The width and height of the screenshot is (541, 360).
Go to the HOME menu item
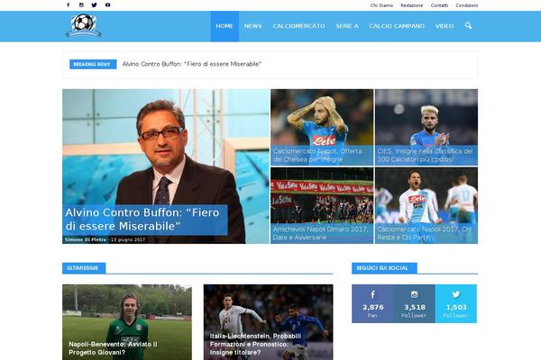pyautogui.click(x=225, y=26)
